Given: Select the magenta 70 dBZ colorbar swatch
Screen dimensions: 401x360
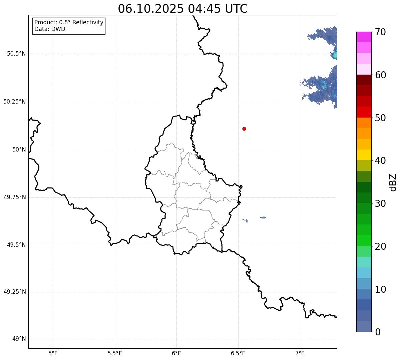Looking at the screenshot, I should [364, 37].
